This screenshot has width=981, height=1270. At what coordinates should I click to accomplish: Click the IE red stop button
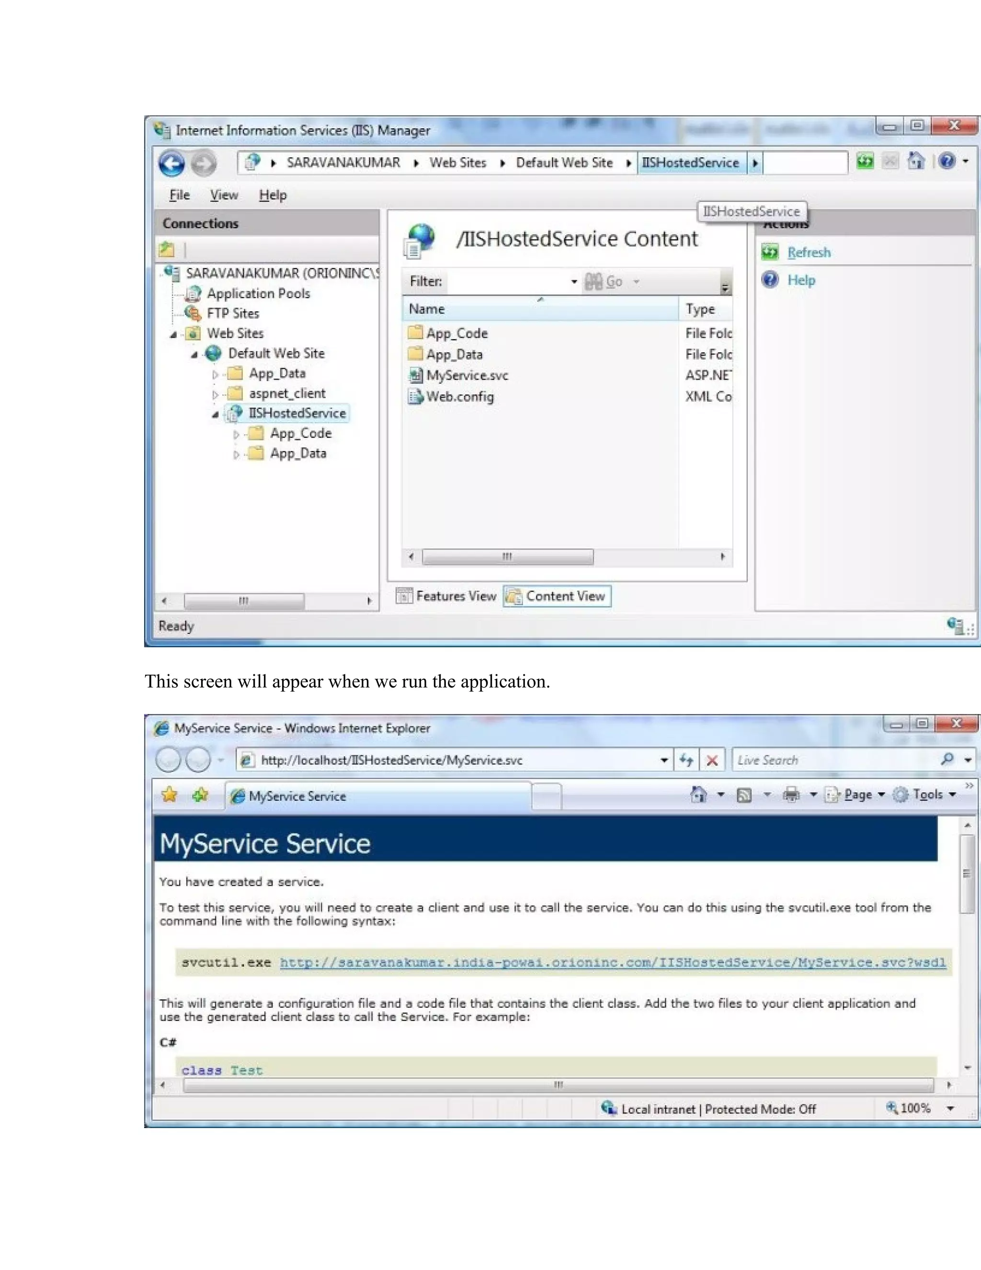(712, 760)
